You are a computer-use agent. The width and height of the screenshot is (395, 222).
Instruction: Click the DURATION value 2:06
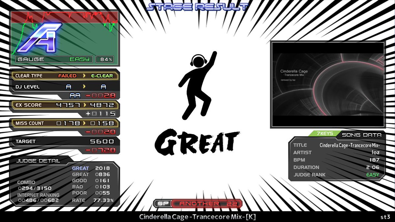pyautogui.click(x=373, y=167)
